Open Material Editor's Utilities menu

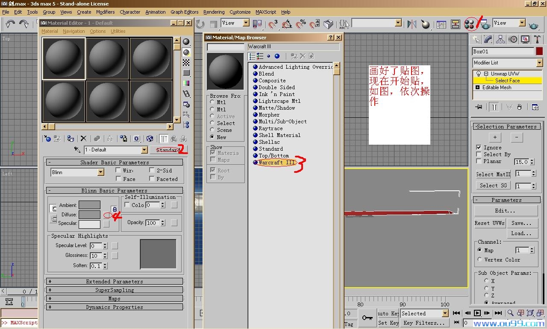[118, 31]
